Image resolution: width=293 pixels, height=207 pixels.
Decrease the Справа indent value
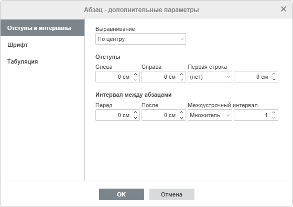[182, 79]
